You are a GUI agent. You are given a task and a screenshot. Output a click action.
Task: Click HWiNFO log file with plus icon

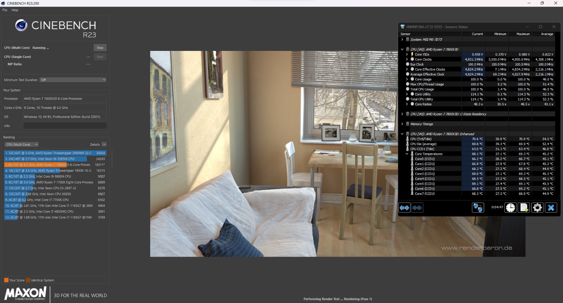tap(524, 208)
